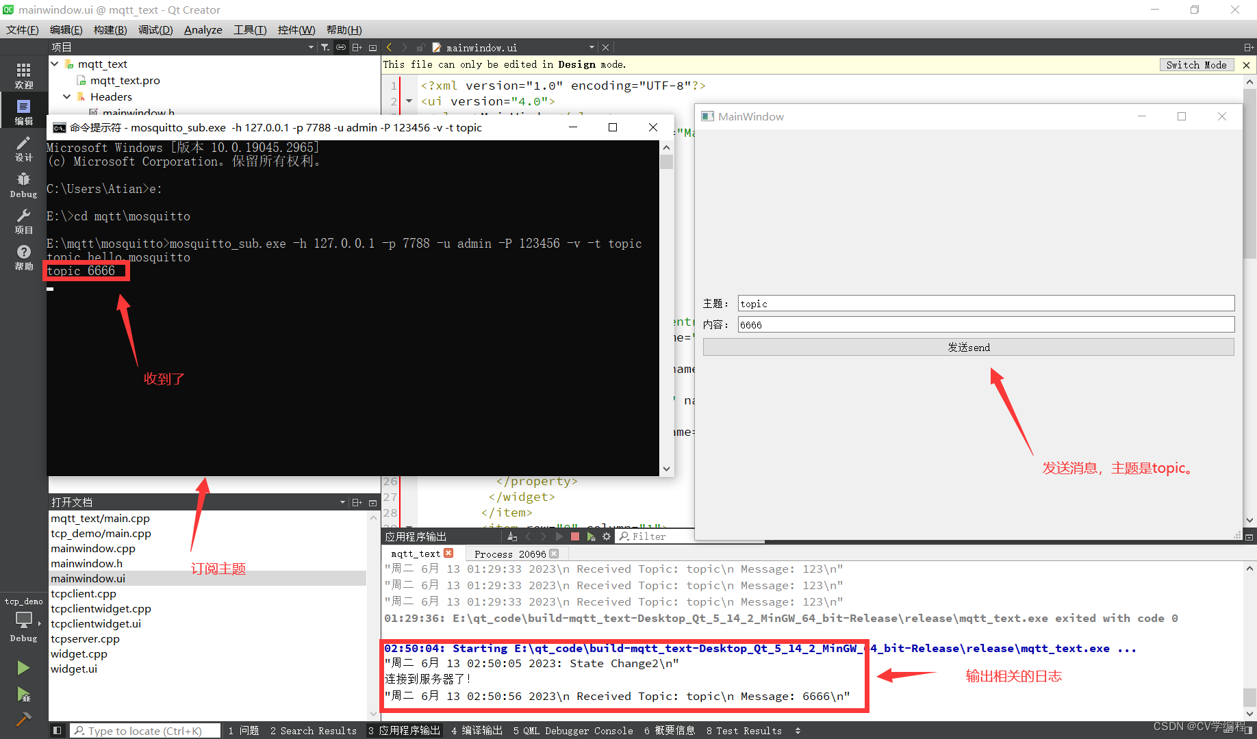The height and width of the screenshot is (739, 1257).
Task: Stop the running application with the red square
Action: pos(575,536)
